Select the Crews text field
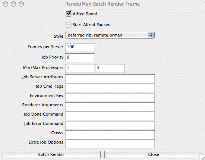This screenshot has height=160, width=205. click(x=110, y=135)
